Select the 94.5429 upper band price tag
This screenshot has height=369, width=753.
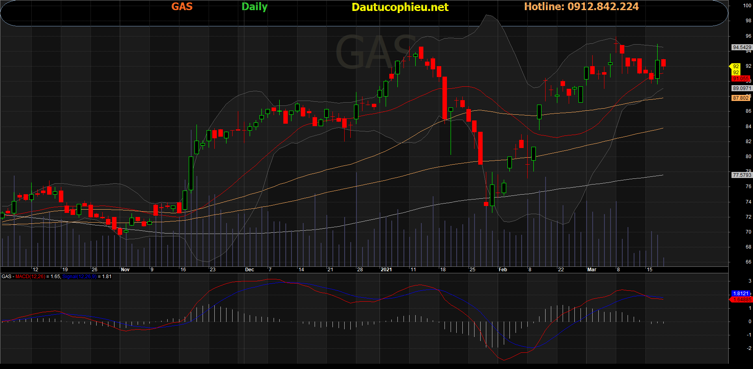coord(741,47)
